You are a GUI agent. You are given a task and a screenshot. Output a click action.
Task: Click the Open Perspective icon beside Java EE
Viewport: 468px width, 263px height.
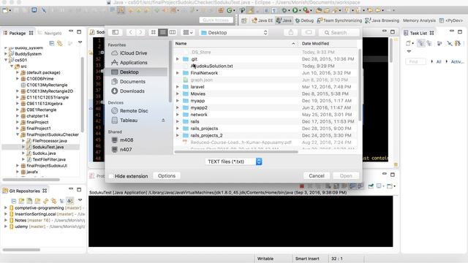tap(244, 20)
